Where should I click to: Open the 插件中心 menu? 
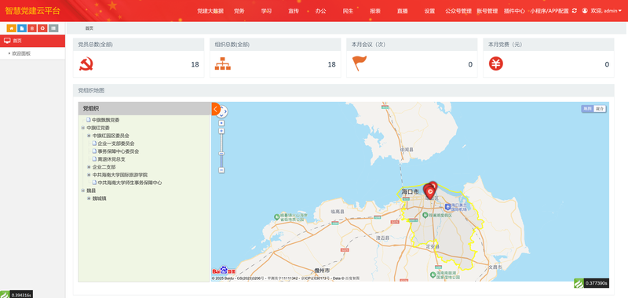(514, 11)
